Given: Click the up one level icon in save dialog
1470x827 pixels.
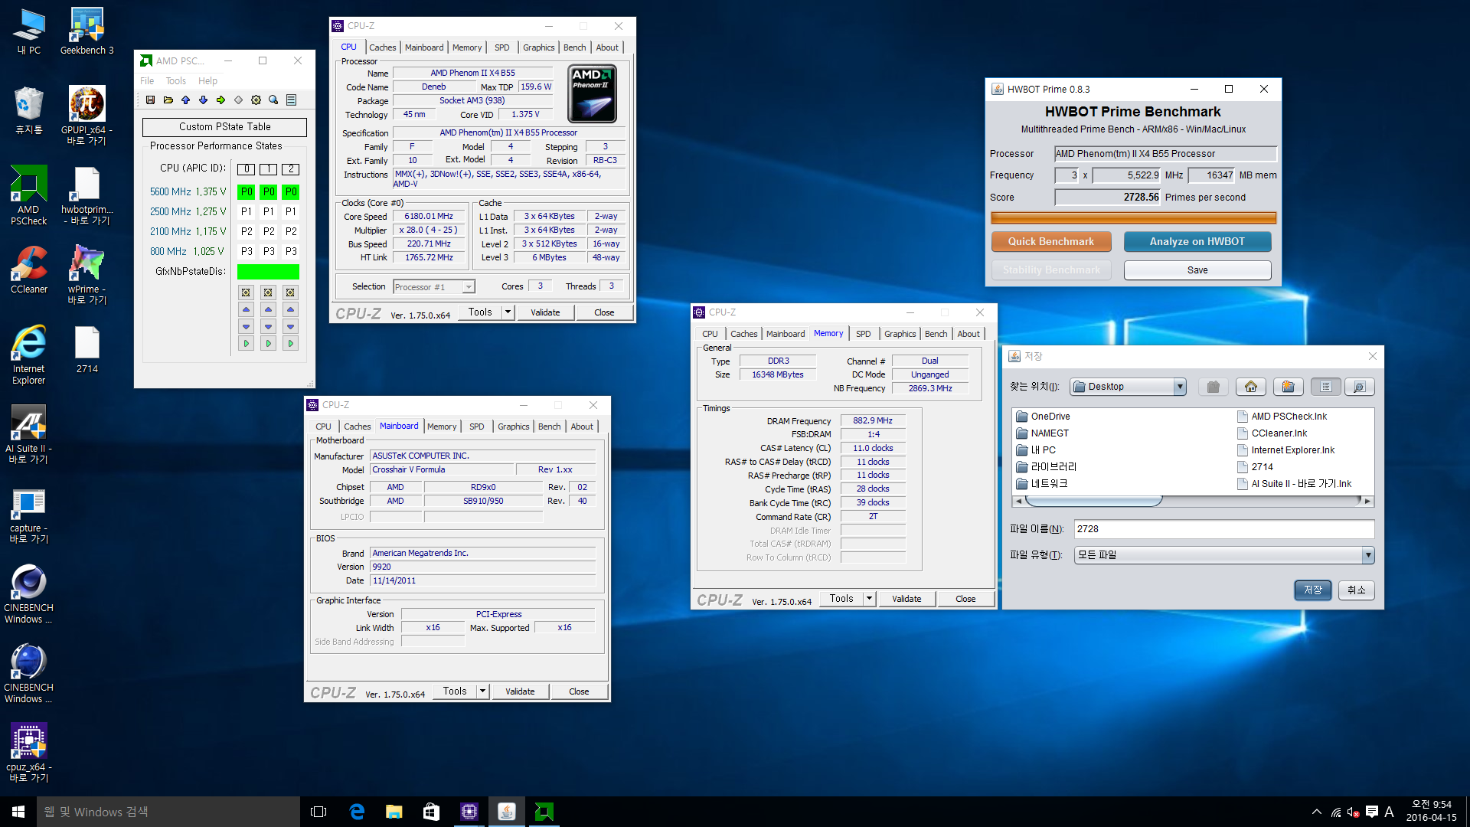Looking at the screenshot, I should point(1214,387).
